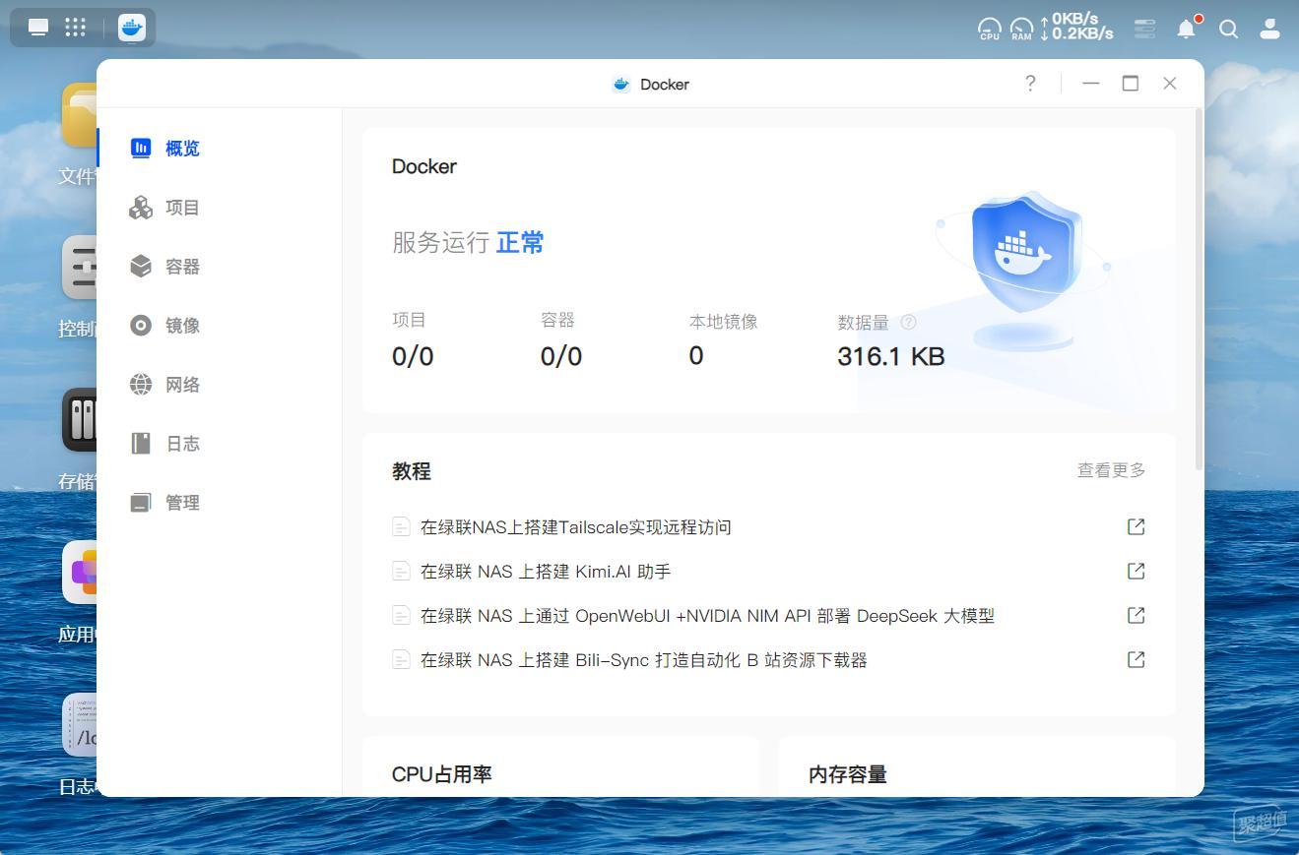Show desktop via taskbar monitor icon
The height and width of the screenshot is (855, 1299).
pos(38,28)
